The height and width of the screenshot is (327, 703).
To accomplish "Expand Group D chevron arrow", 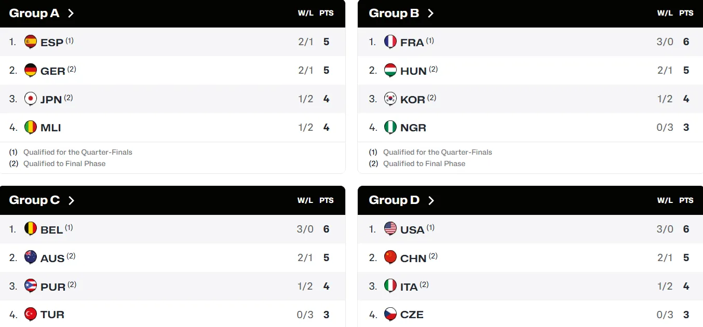I will [x=431, y=200].
